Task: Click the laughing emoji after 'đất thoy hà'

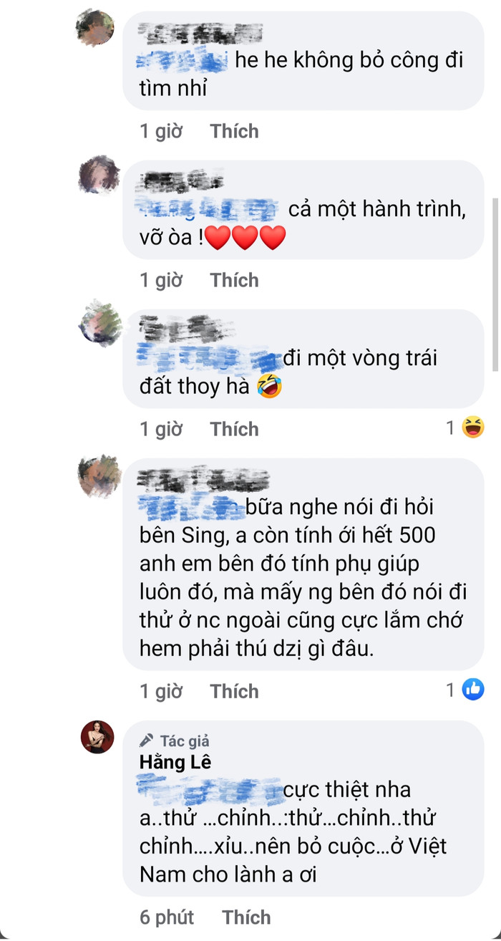Action: point(270,387)
